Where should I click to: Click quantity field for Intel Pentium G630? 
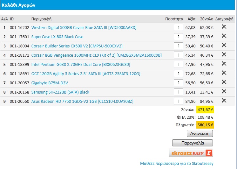179,64
